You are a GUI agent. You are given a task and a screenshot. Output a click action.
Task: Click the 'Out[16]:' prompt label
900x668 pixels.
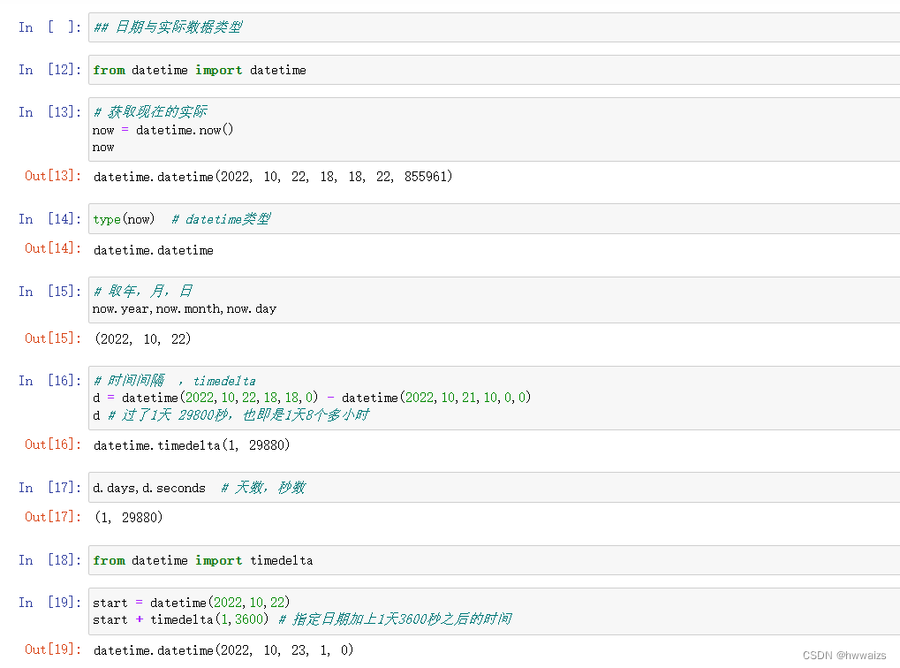click(x=53, y=444)
